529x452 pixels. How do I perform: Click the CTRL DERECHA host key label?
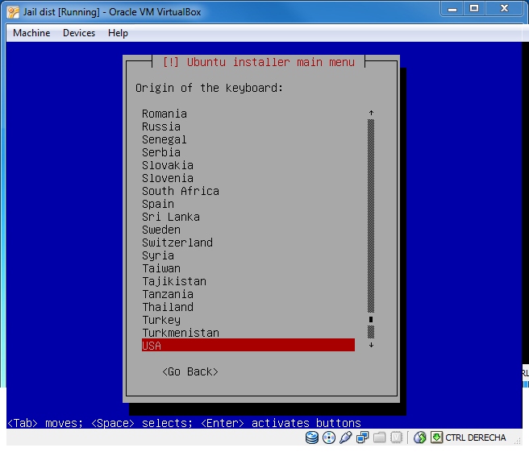click(x=475, y=437)
